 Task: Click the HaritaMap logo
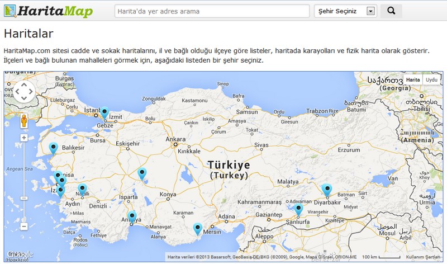pyautogui.click(x=49, y=11)
